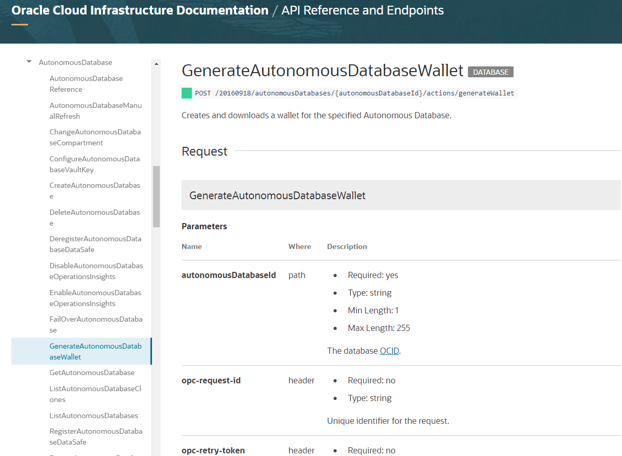Screen dimensions: 622x456
Task: Open DeleteAutonomousDatabase entry
Action: coord(95,218)
